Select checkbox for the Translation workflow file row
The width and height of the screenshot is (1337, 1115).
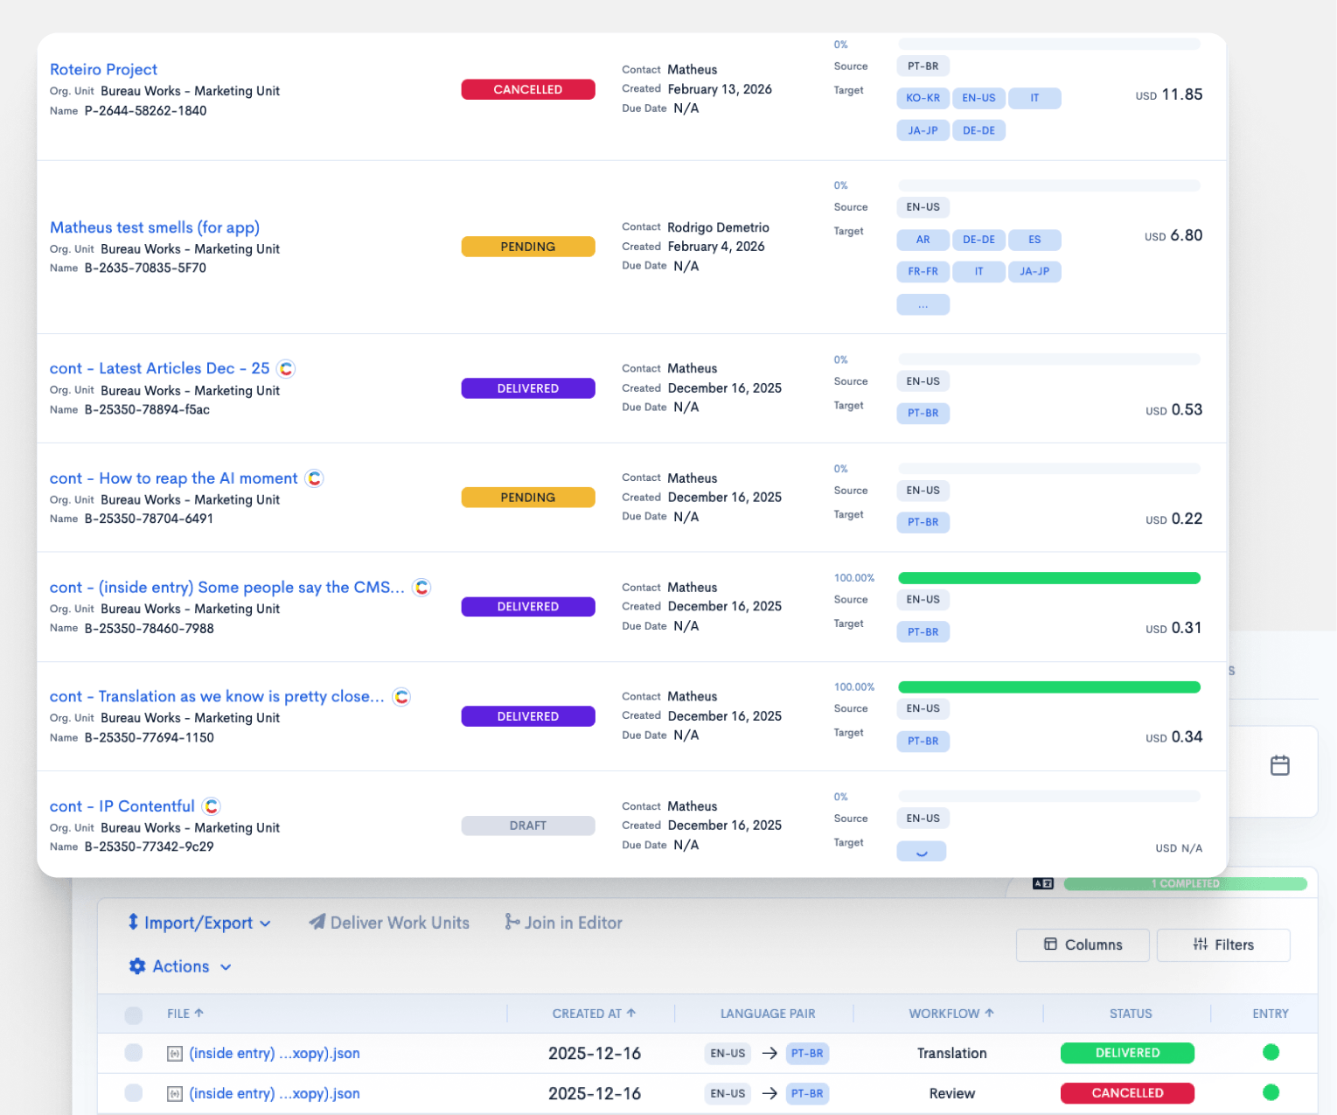point(134,1053)
